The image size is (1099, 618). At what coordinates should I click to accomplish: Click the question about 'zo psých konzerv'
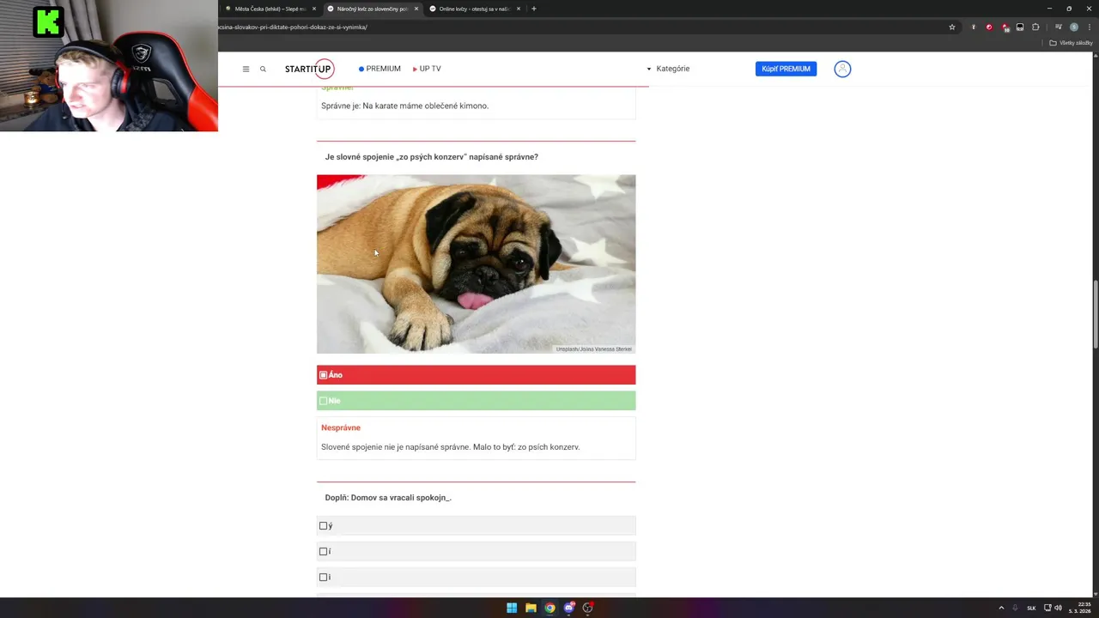[x=432, y=157]
